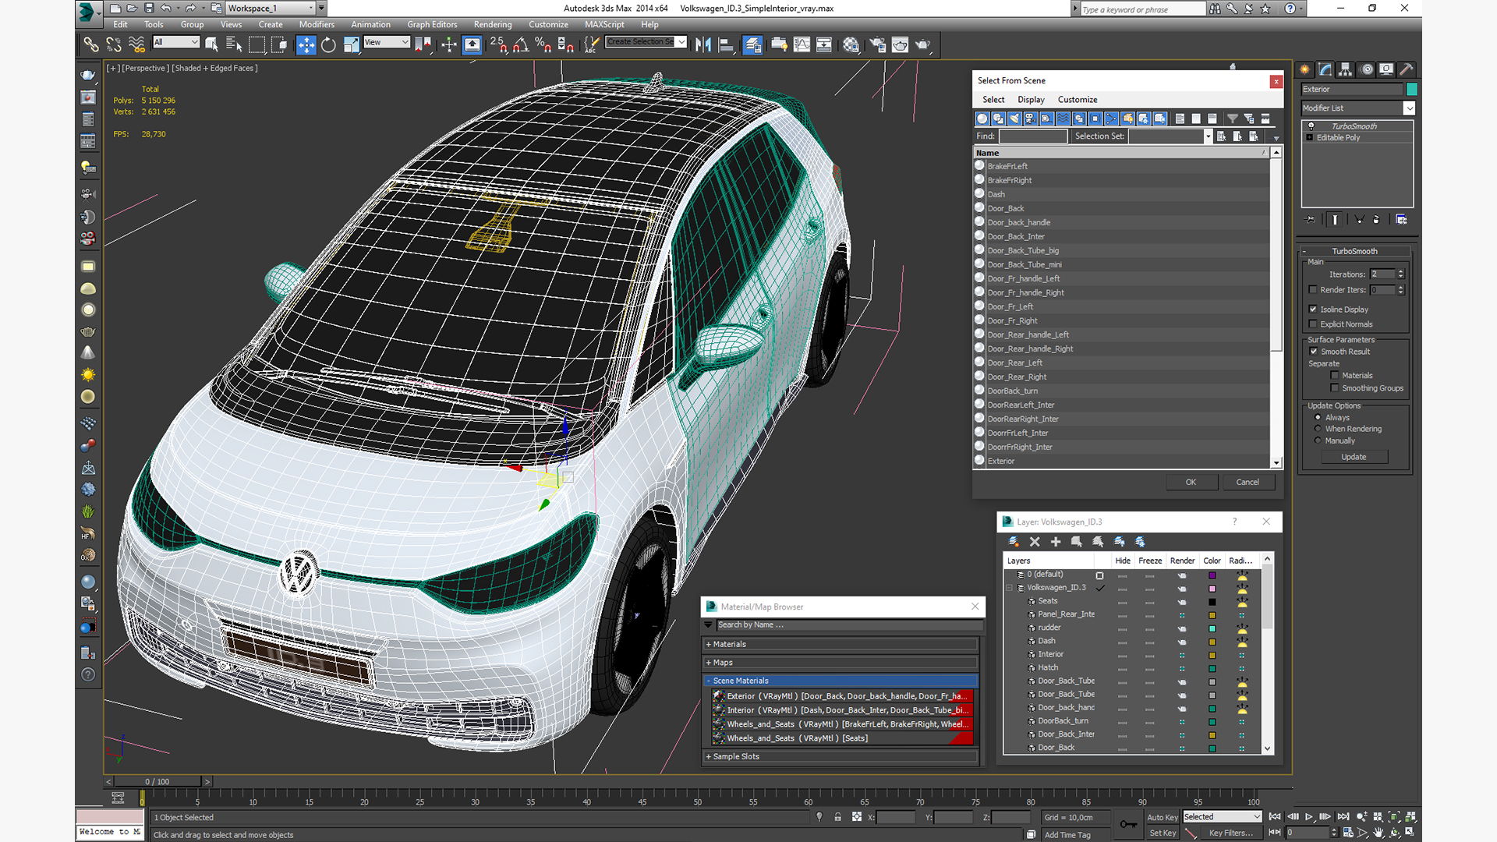Open Display menu in Select From Scene
1497x842 pixels.
[x=1031, y=100]
